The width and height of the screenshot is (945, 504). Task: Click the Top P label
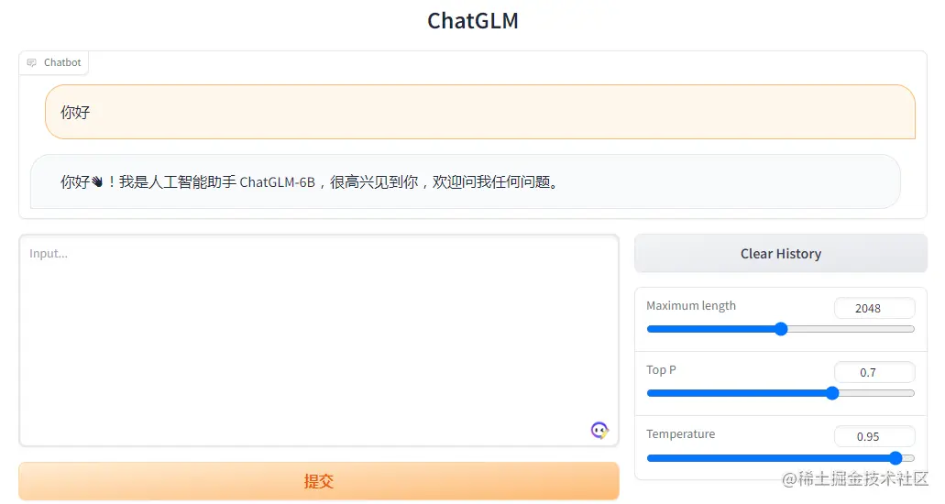661,369
